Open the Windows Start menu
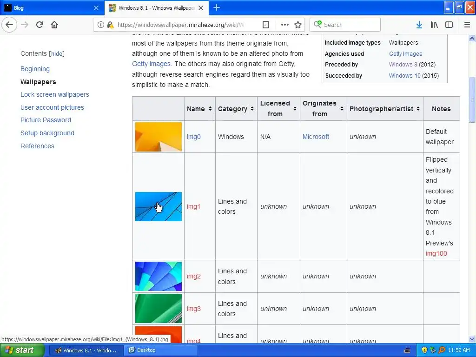Screen dimensions: 476x357 (22, 350)
